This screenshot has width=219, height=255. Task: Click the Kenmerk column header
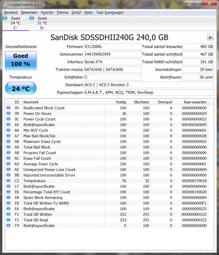(x=63, y=102)
